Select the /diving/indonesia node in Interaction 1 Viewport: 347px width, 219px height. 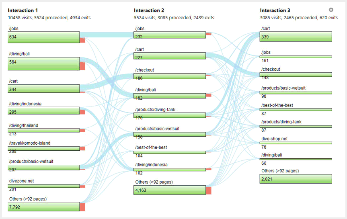pyautogui.click(x=44, y=111)
